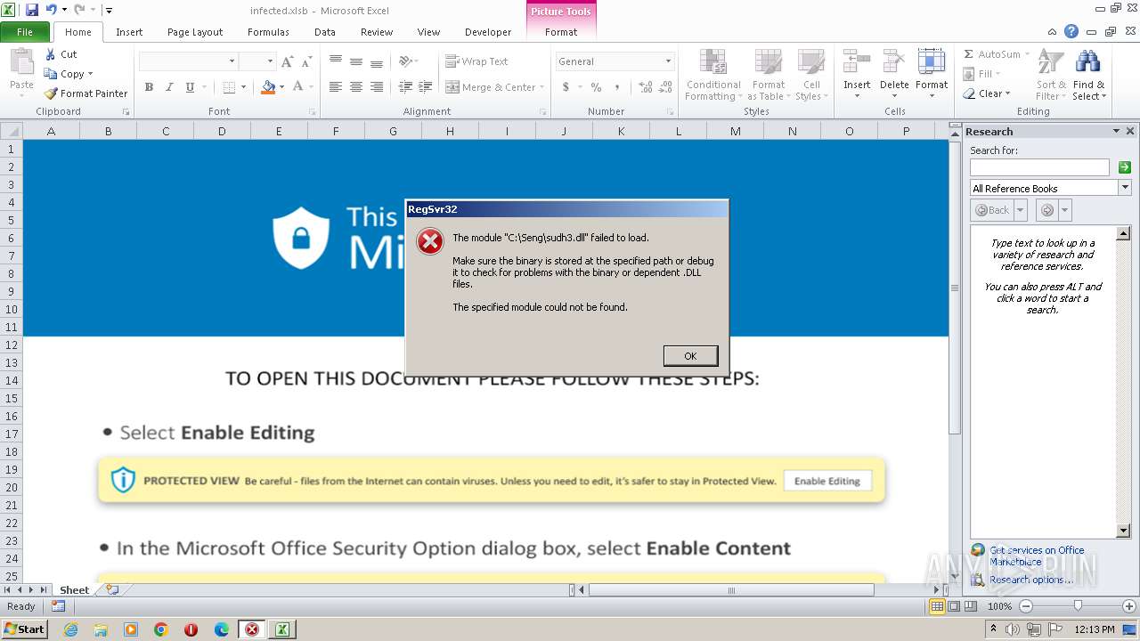Viewport: 1140px width, 641px height.
Task: Click the Windows Start button
Action: coord(25,629)
